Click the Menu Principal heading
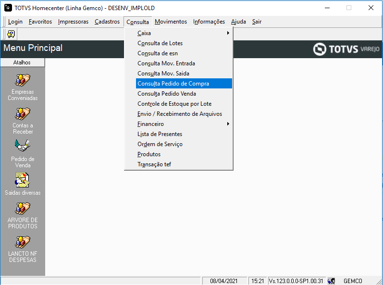383x285 pixels. pyautogui.click(x=33, y=48)
